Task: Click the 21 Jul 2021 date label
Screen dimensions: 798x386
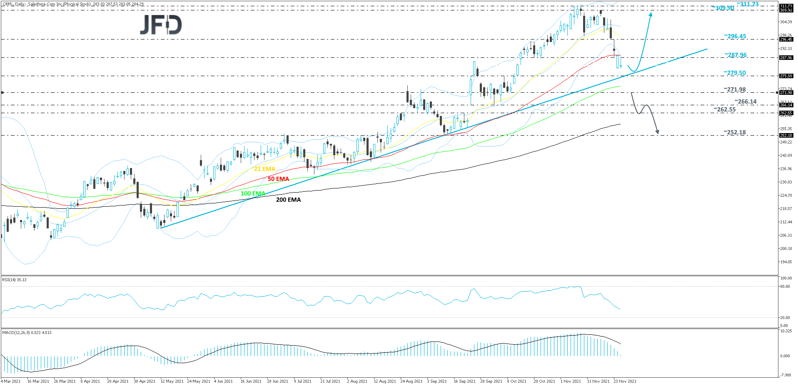Action: click(x=330, y=381)
